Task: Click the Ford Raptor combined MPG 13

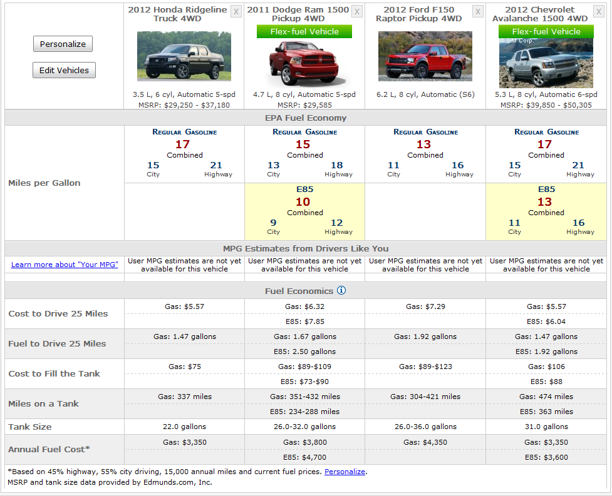Action: point(423,144)
